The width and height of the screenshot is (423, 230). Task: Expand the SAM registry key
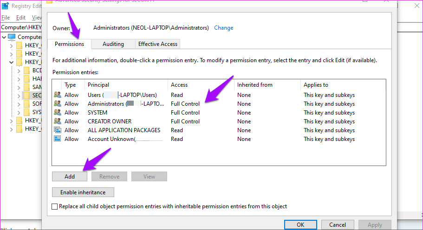pos(19,87)
